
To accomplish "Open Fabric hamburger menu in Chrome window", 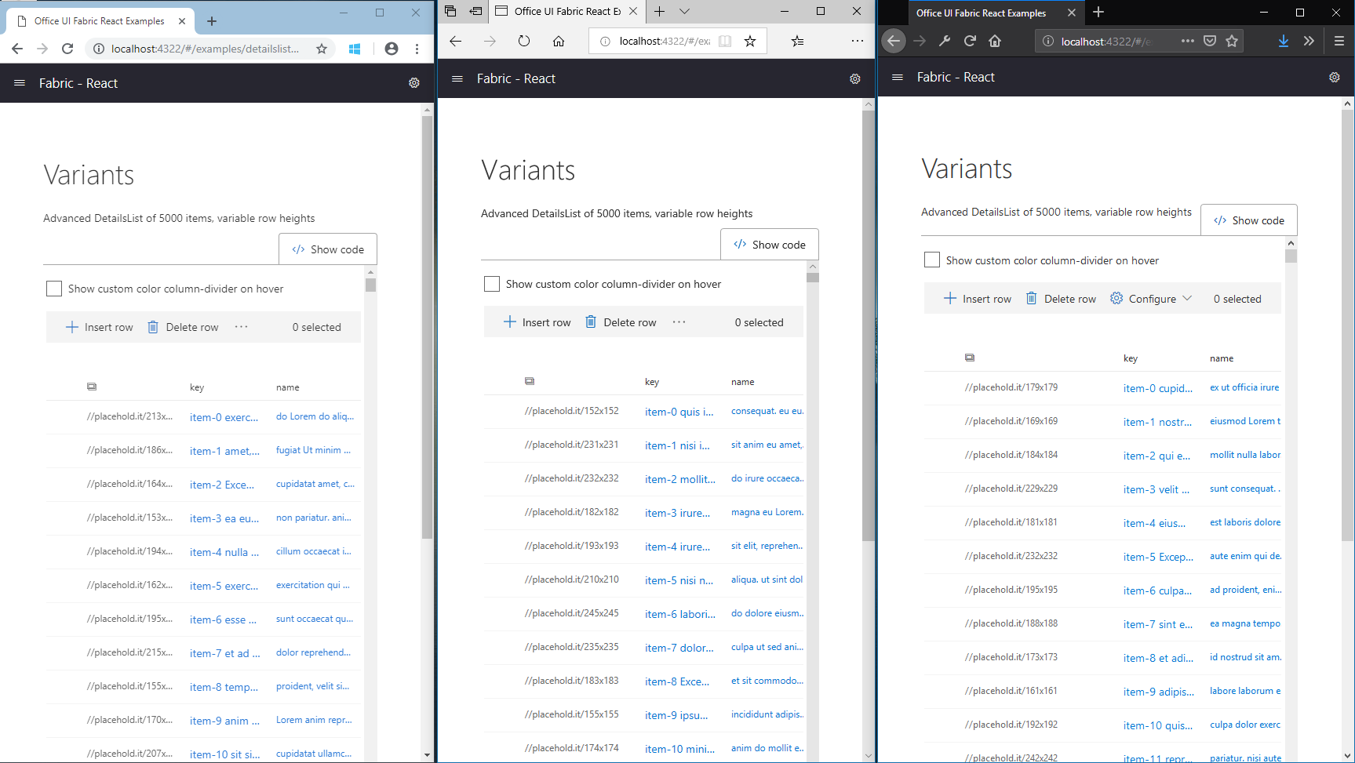I will 20,83.
